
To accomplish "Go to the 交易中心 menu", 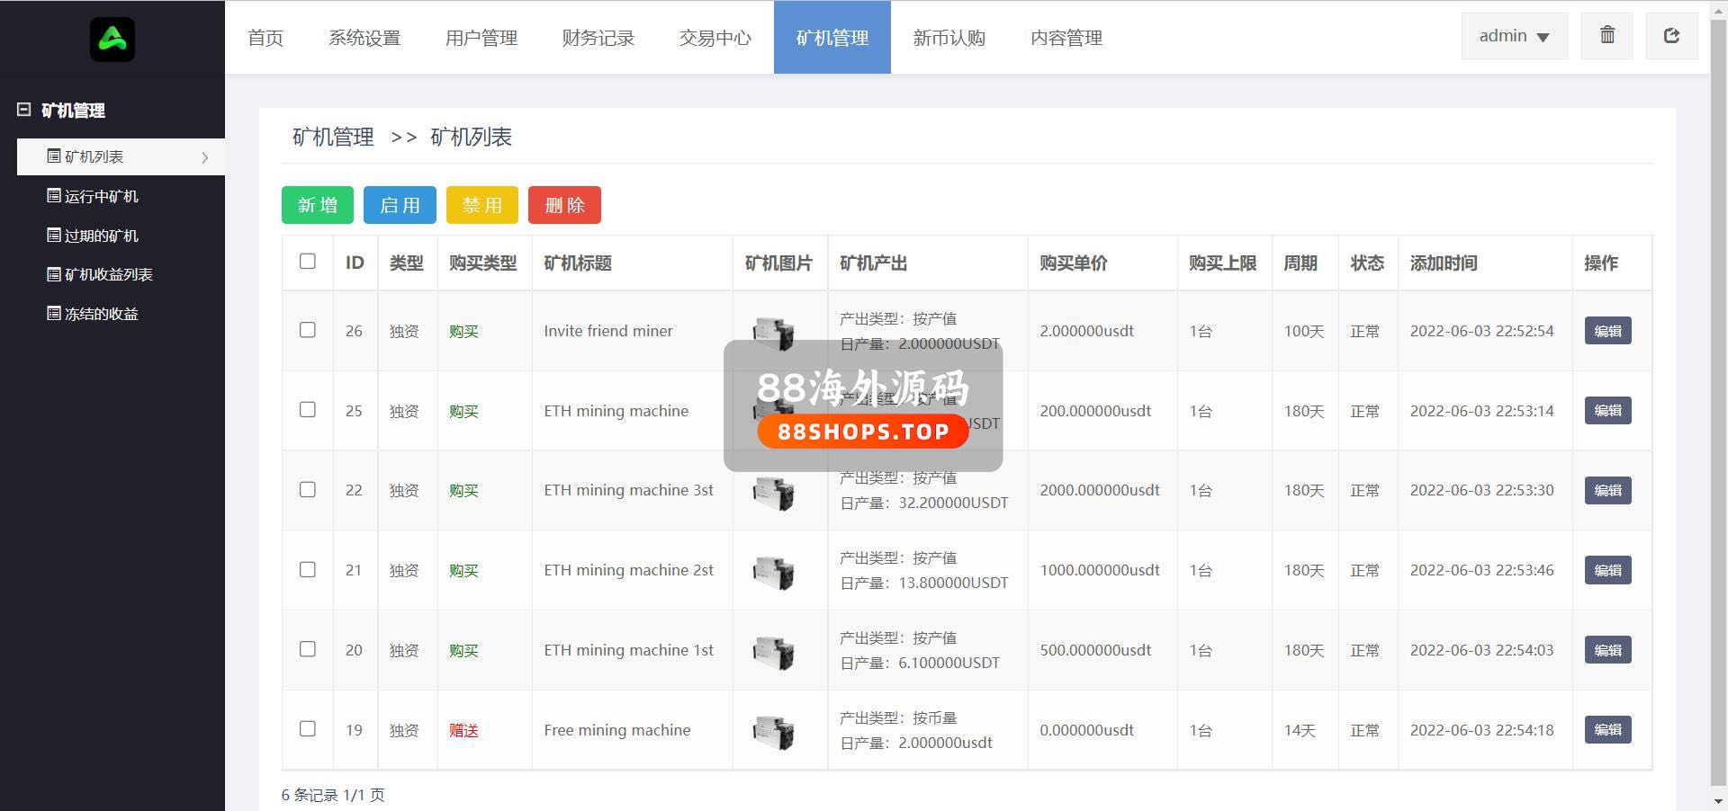I will (715, 38).
